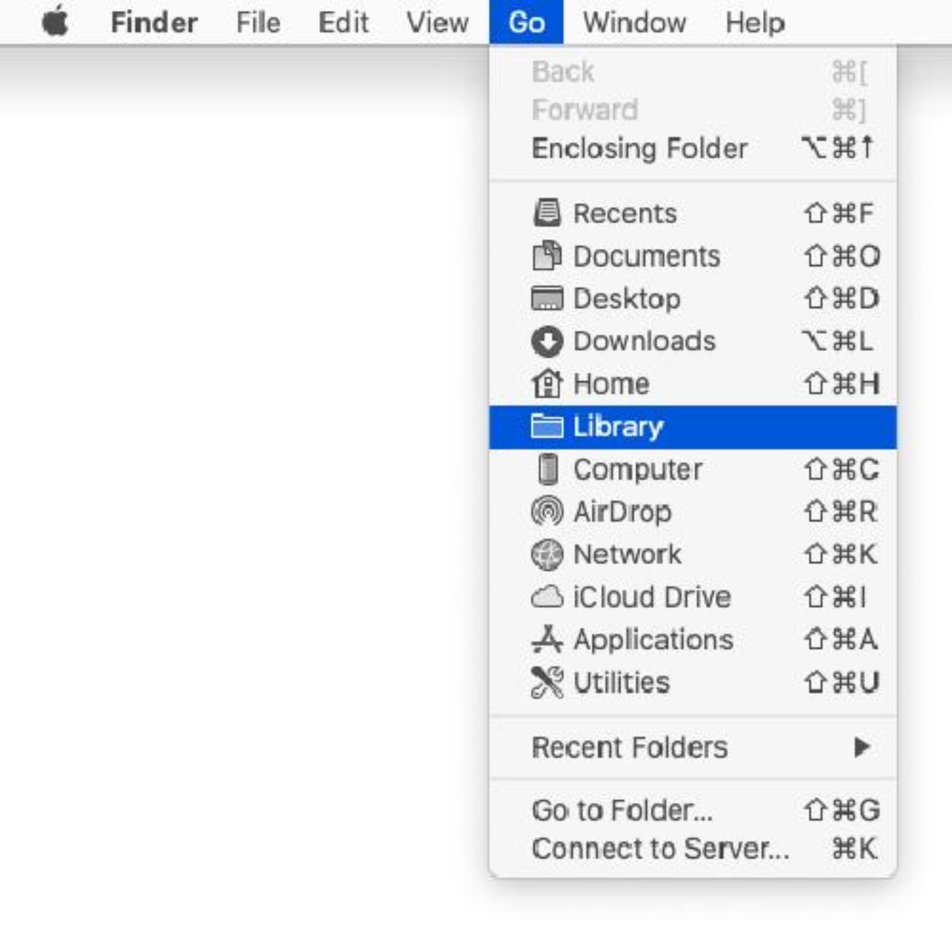Viewport: 952px width, 952px height.
Task: Click the Recents stack icon
Action: [547, 213]
